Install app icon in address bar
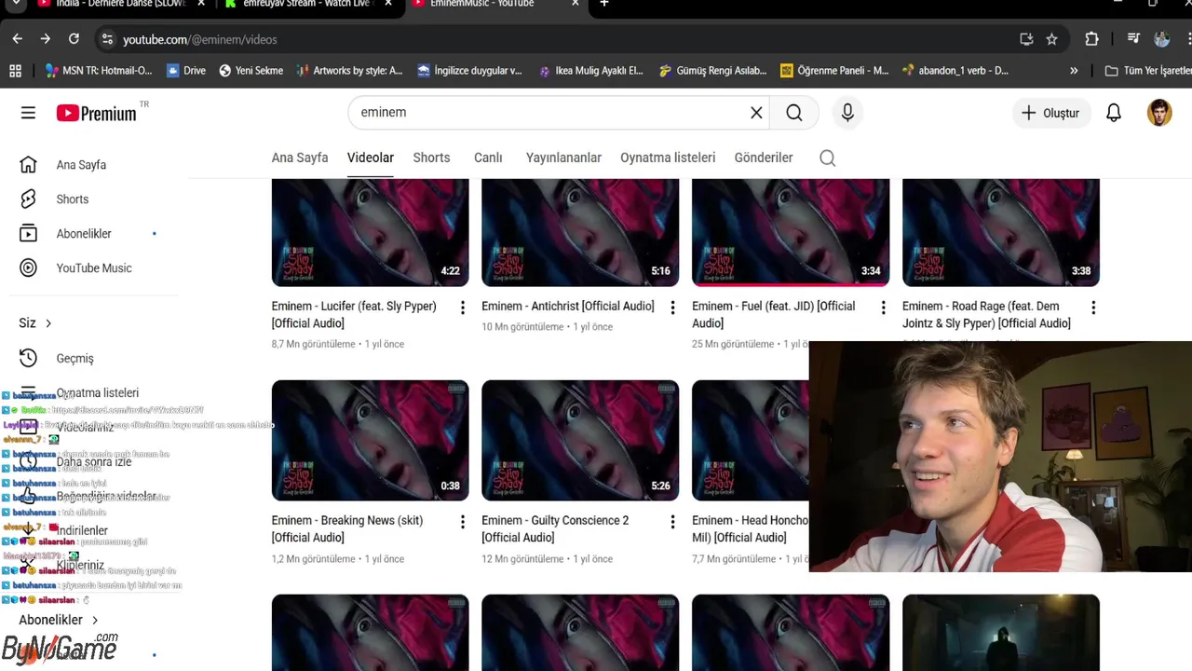This screenshot has height=671, width=1192. [x=1026, y=39]
